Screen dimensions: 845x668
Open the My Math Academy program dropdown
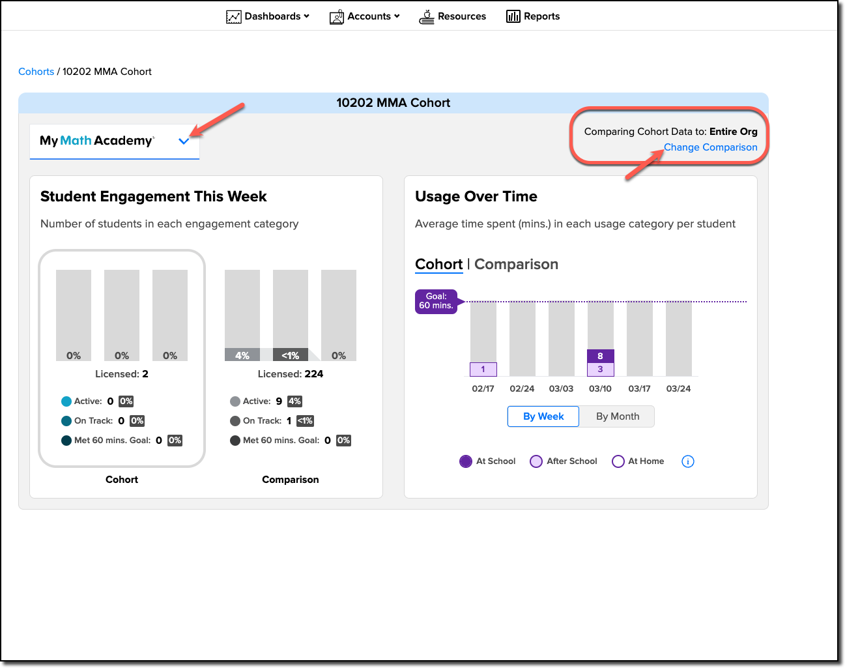tap(115, 141)
